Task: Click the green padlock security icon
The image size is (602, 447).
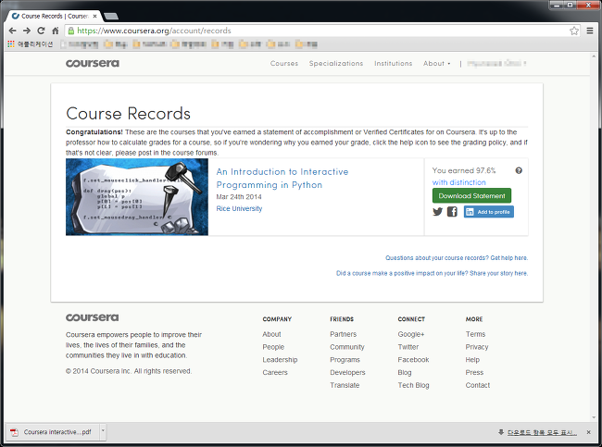Action: (71, 31)
